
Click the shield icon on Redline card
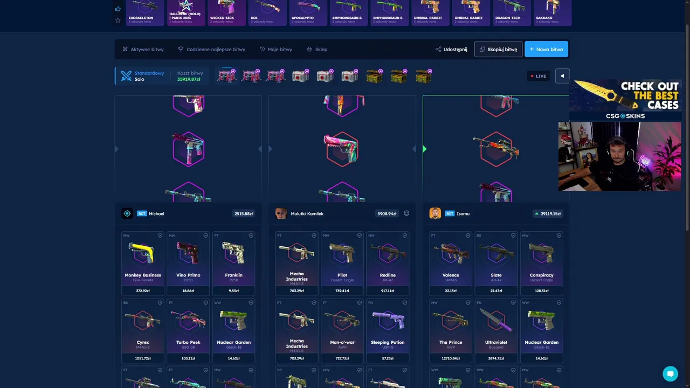point(405,235)
